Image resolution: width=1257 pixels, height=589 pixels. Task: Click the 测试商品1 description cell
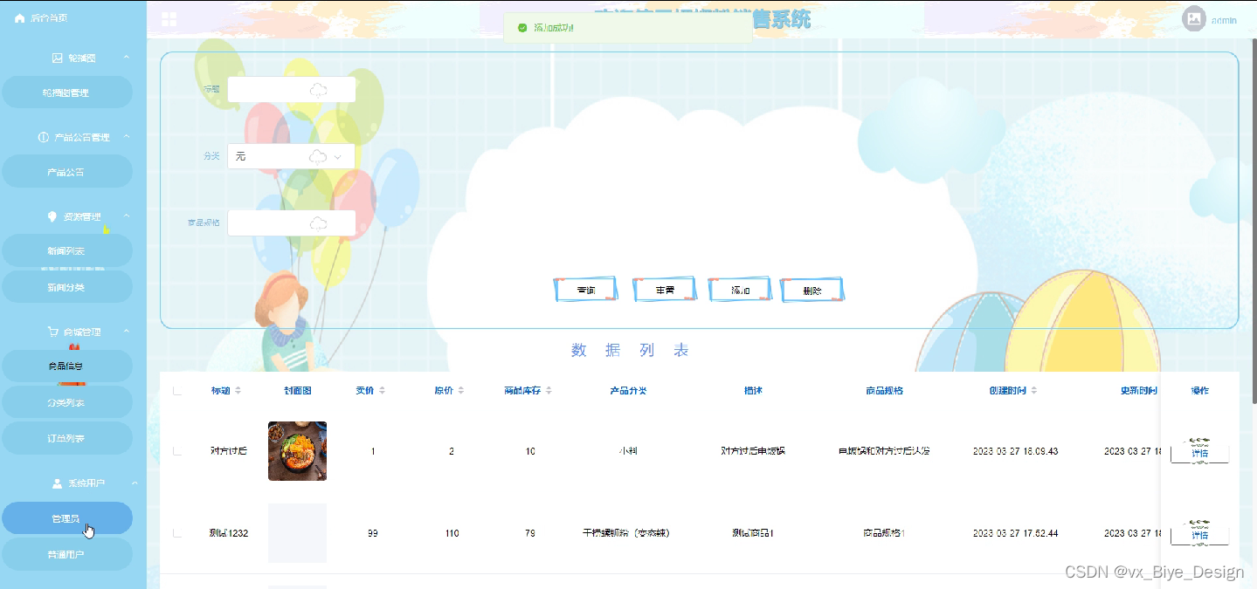[752, 533]
